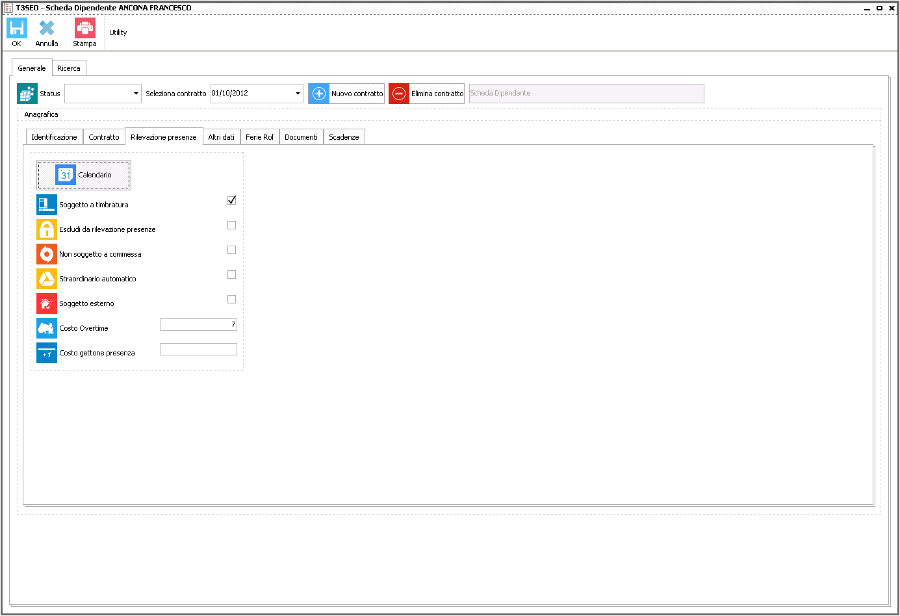900x616 pixels.
Task: Click the Soggetto a timbratura icon
Action: (47, 205)
